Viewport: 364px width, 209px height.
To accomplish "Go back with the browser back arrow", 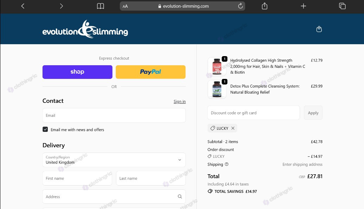I will coord(23,6).
